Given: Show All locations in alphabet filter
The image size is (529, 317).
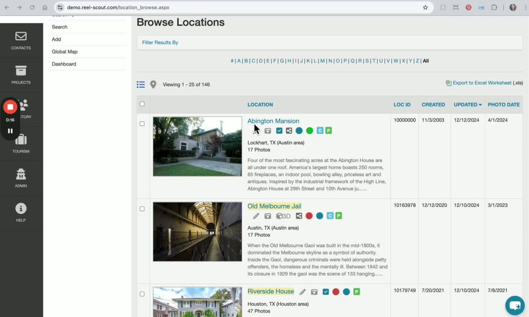Looking at the screenshot, I should 426,61.
